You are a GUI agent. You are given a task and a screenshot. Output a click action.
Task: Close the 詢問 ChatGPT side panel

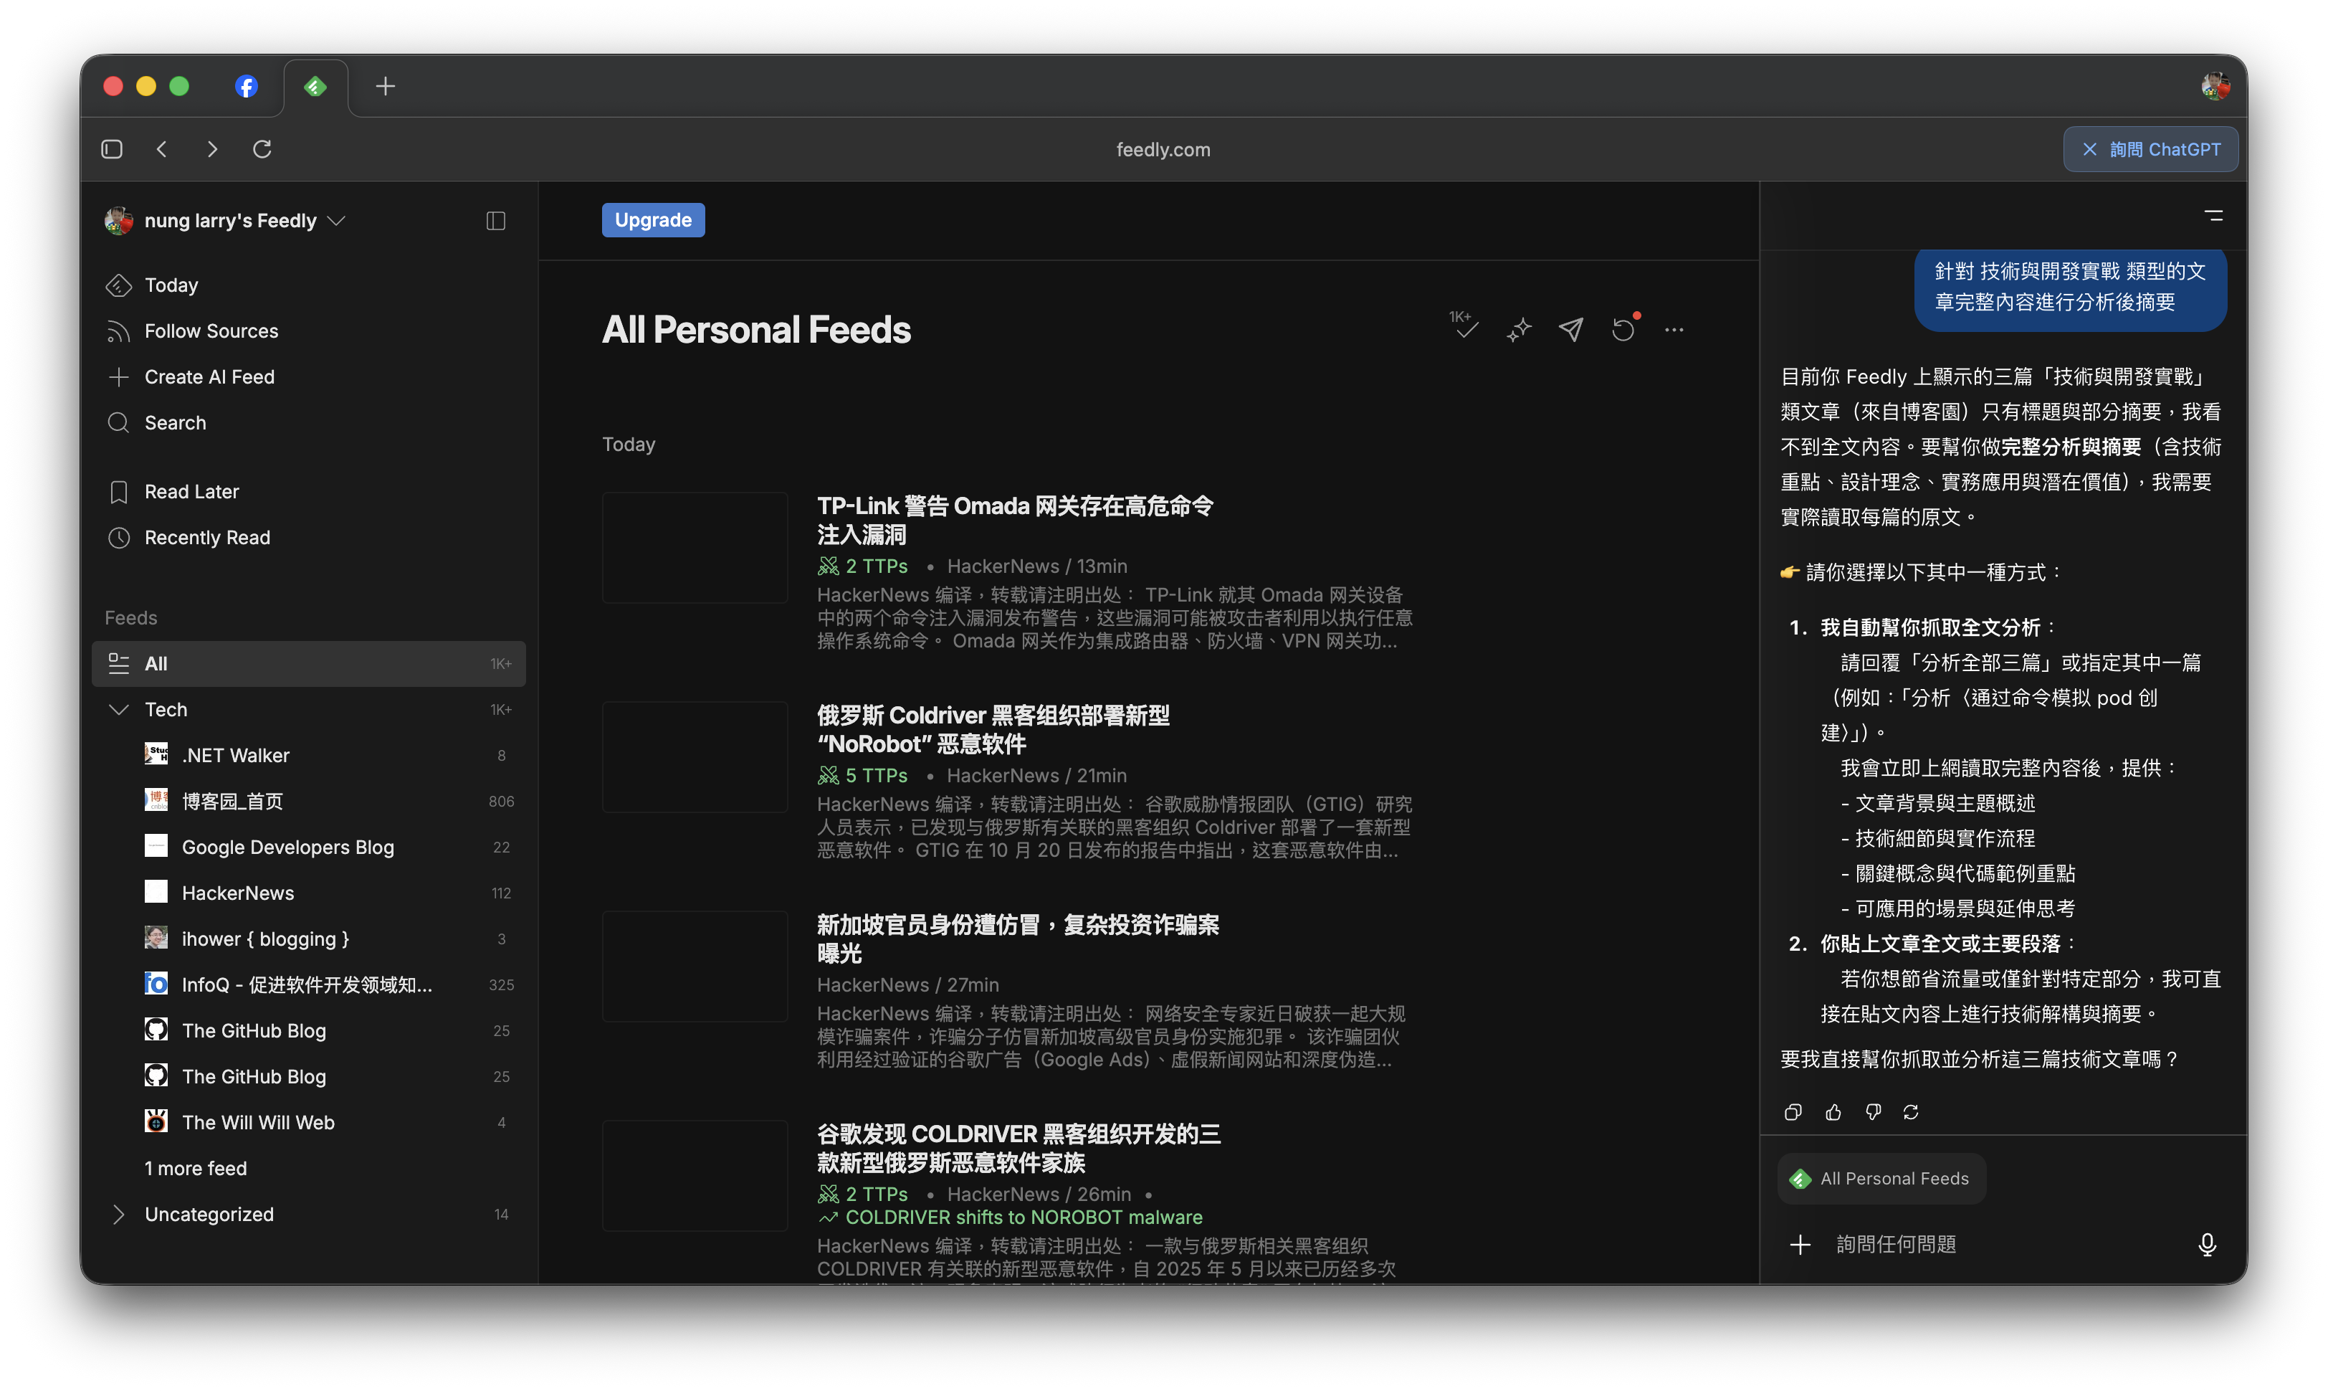pos(2090,149)
